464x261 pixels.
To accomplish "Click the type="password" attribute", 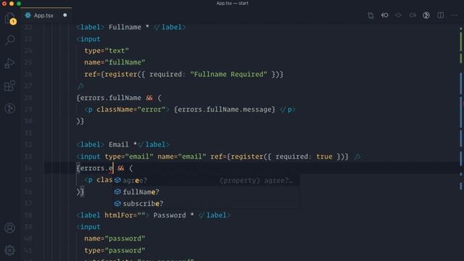I will coord(115,250).
